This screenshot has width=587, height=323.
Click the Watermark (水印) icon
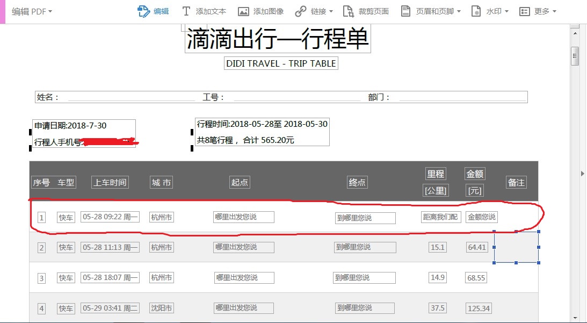[x=476, y=11]
